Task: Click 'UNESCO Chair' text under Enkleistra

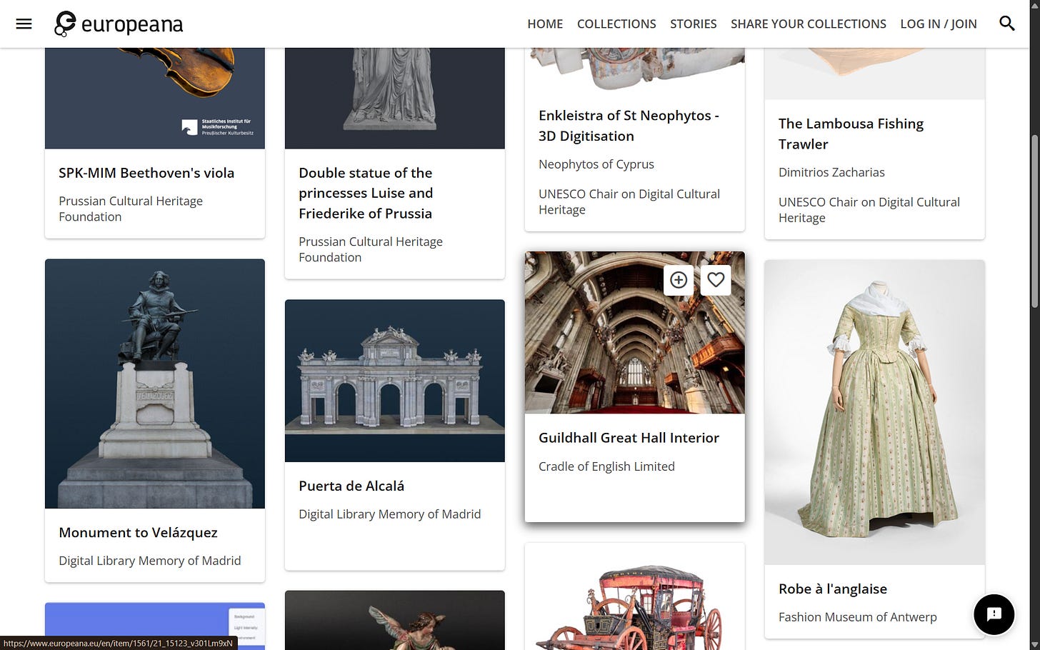Action: (x=629, y=201)
